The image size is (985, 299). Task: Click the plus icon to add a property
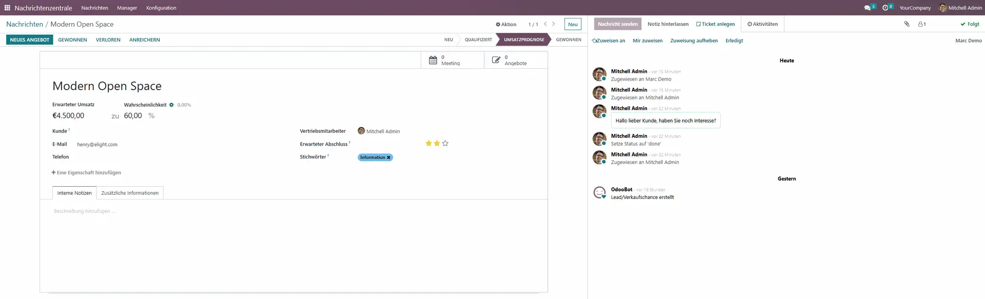pyautogui.click(x=53, y=172)
